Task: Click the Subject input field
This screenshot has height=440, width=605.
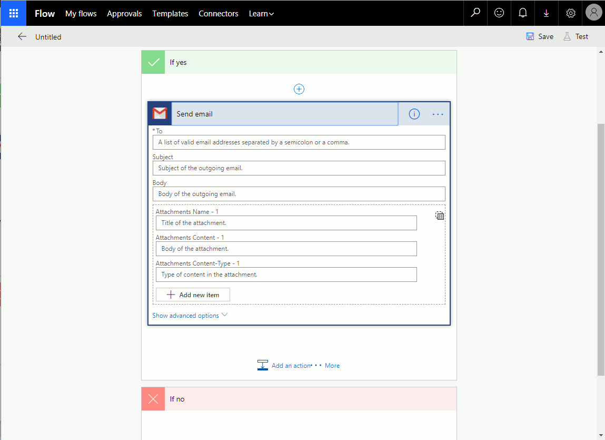Action: click(x=299, y=168)
